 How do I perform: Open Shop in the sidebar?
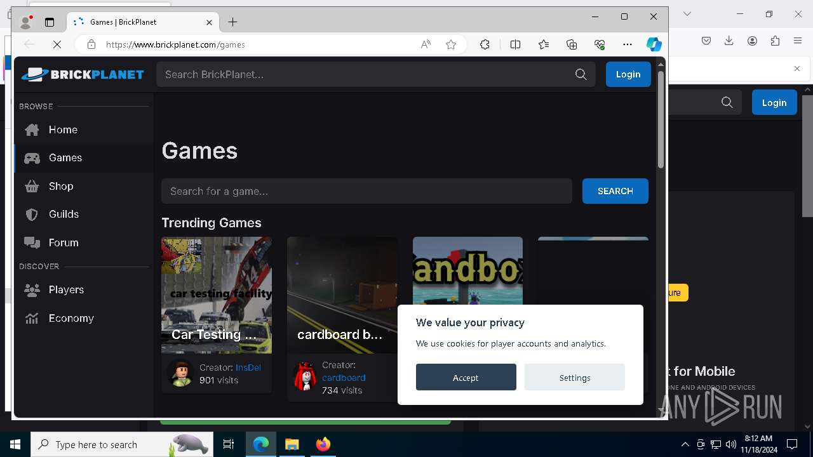[84, 186]
